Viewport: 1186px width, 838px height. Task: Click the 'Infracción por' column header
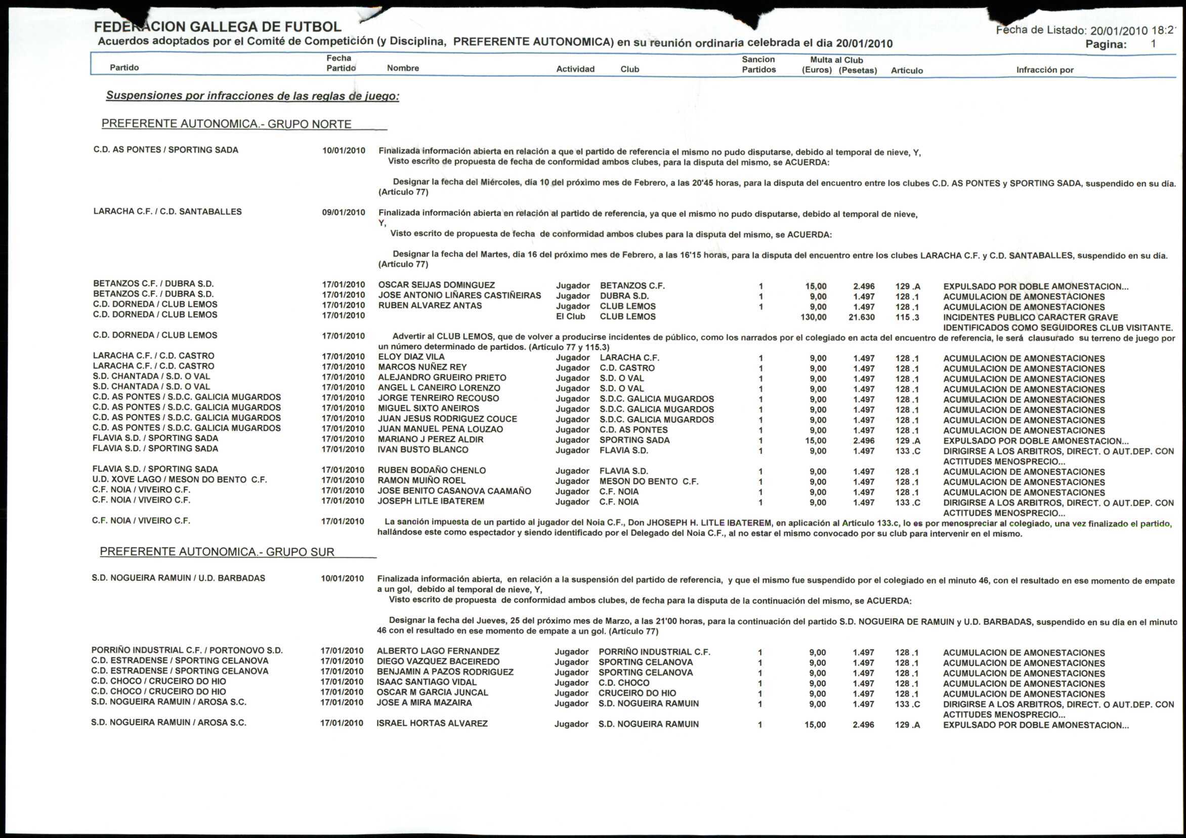point(1044,70)
